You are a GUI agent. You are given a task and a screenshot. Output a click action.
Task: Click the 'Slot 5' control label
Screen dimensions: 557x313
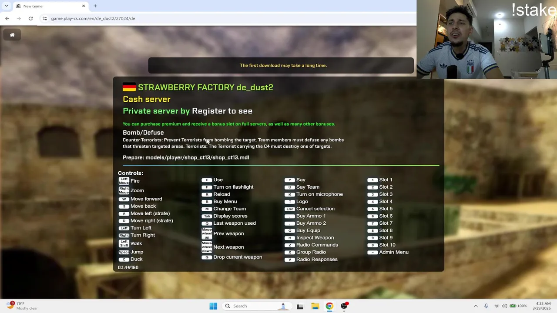pyautogui.click(x=386, y=209)
